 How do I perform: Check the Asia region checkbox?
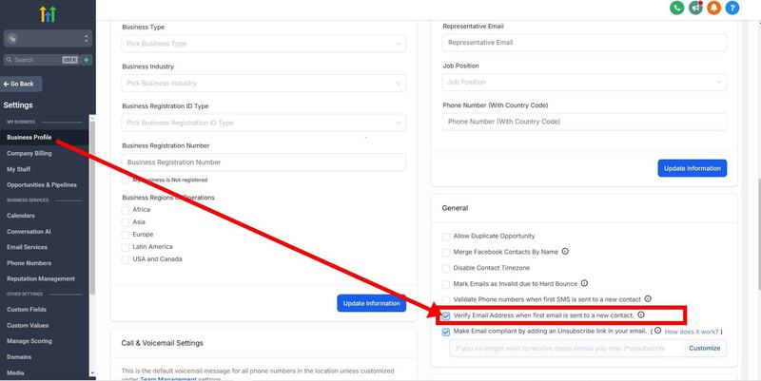(126, 222)
